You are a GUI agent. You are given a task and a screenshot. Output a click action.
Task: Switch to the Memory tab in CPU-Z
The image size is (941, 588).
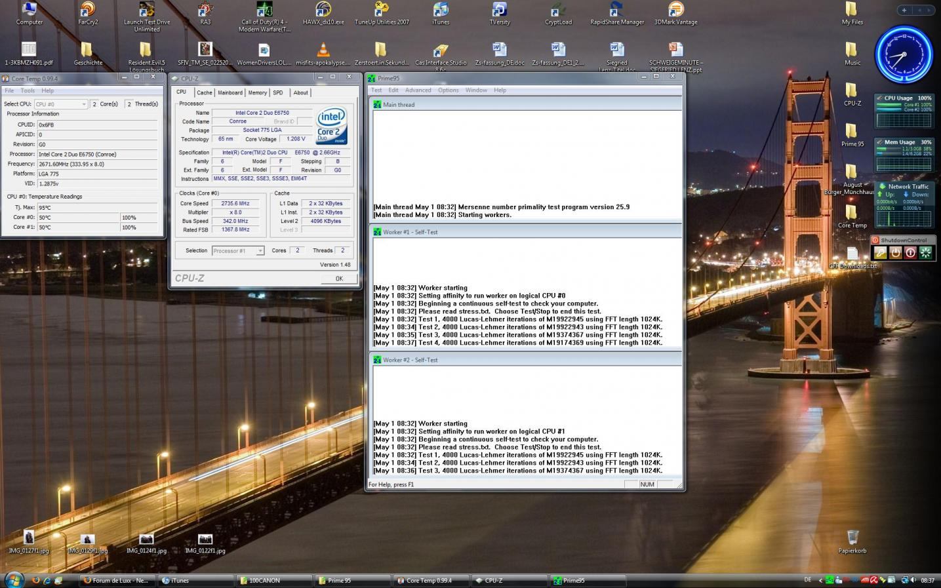tap(257, 92)
